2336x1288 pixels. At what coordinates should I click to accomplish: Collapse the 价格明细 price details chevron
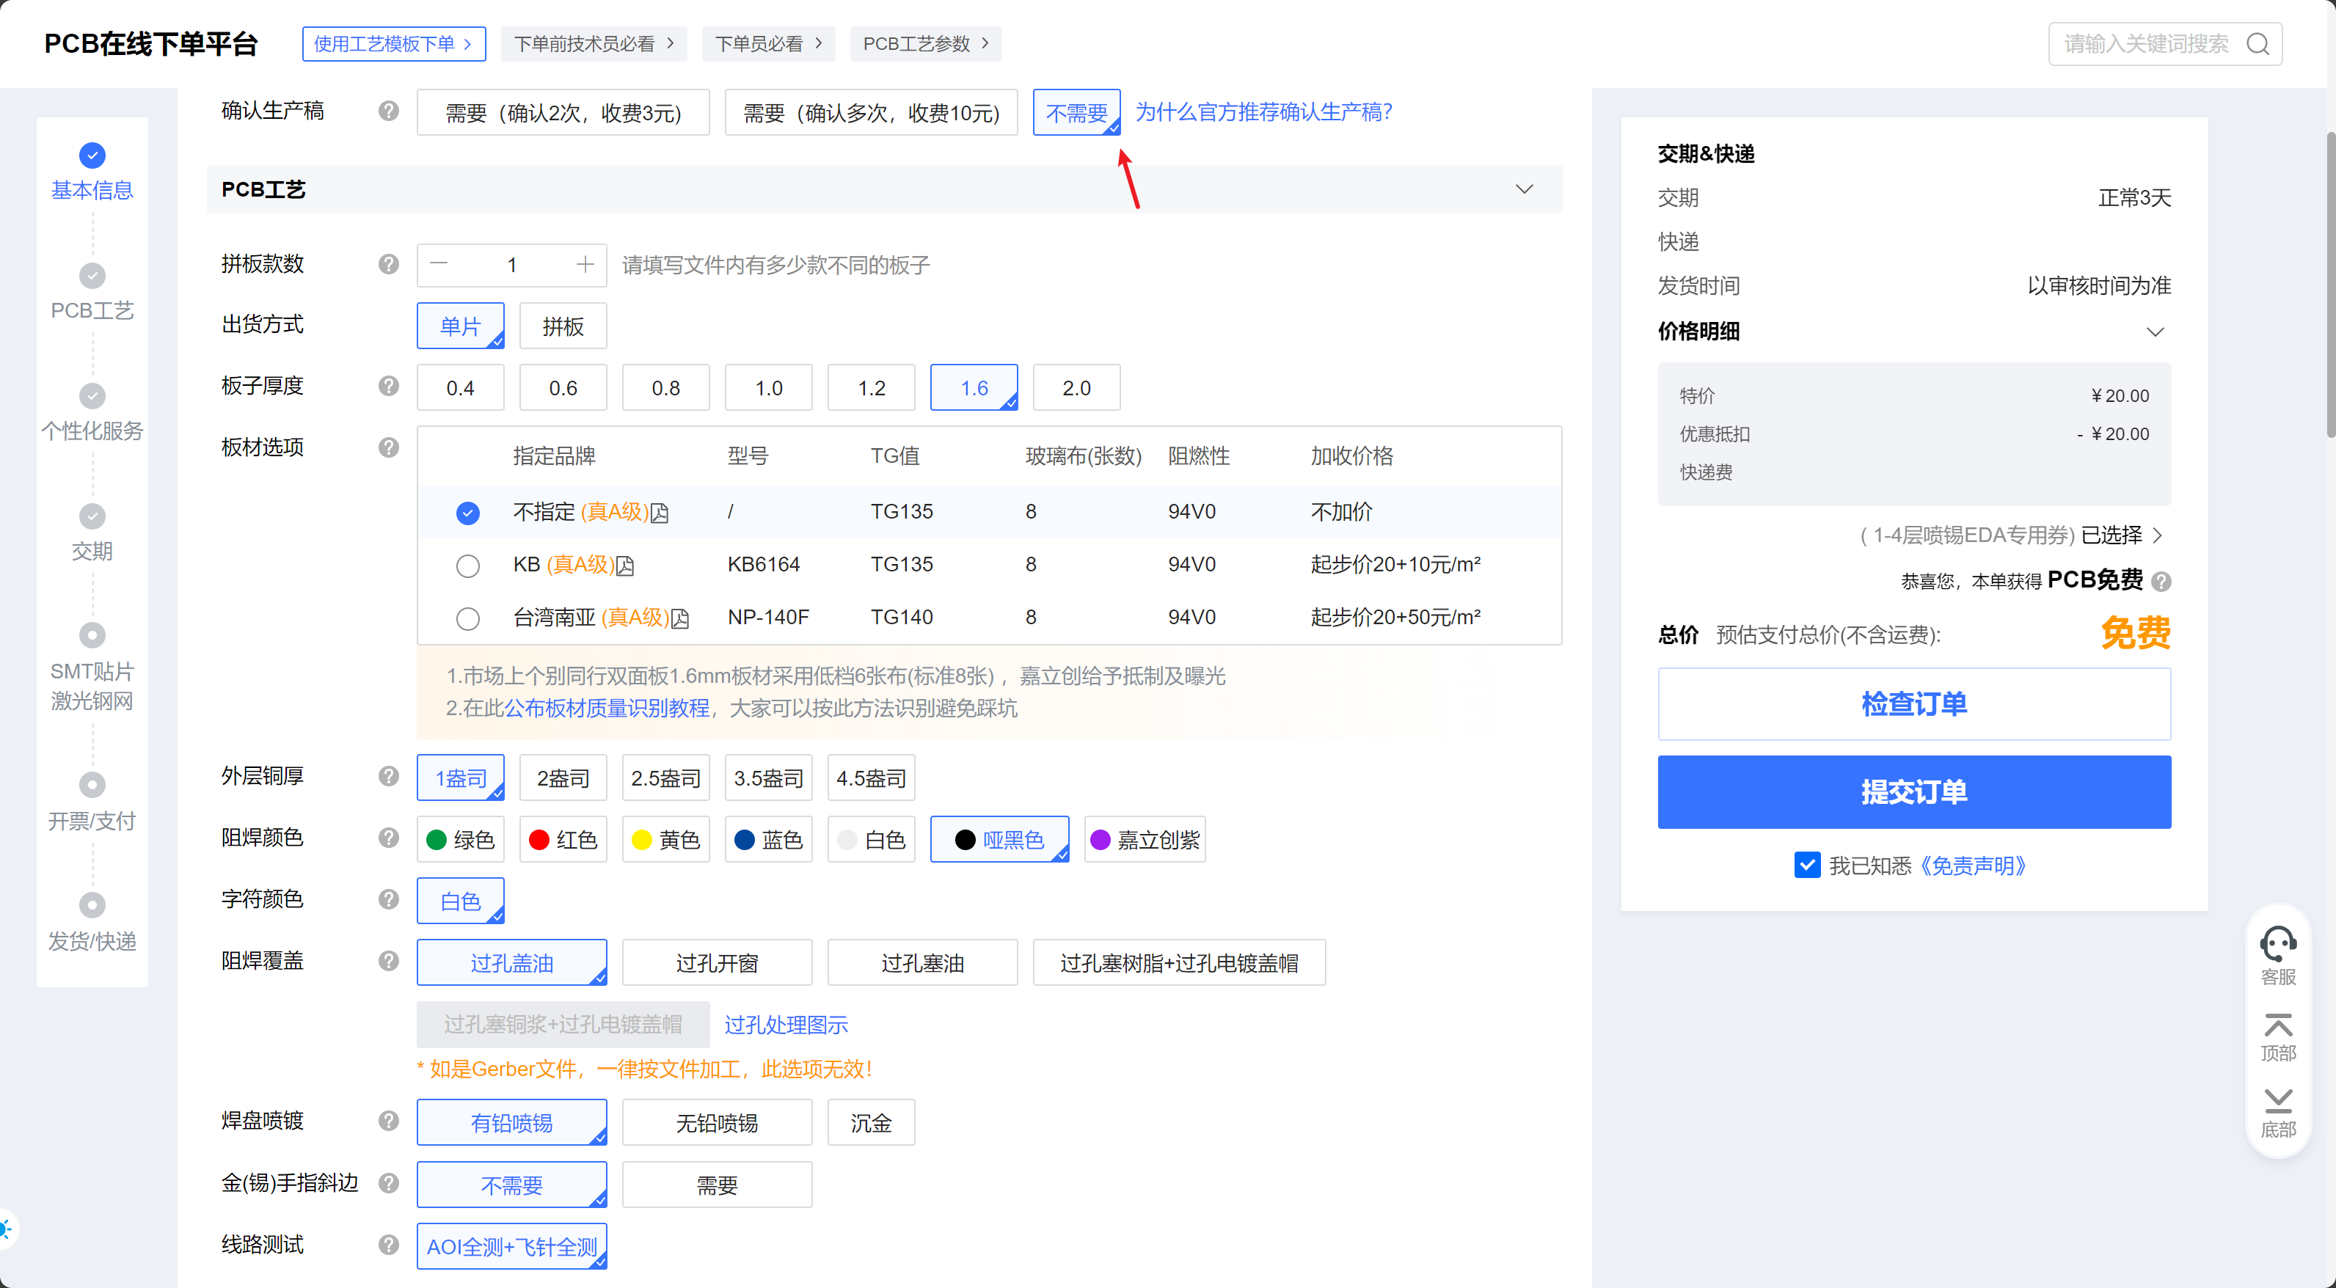(x=2155, y=332)
